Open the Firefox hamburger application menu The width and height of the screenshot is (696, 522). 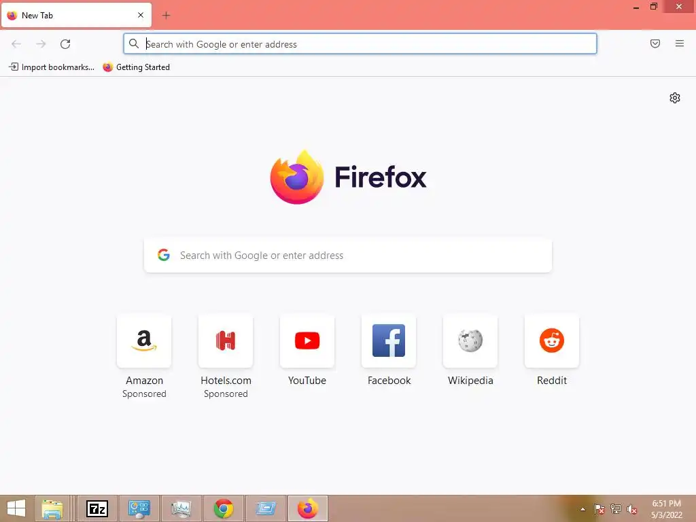(x=680, y=43)
